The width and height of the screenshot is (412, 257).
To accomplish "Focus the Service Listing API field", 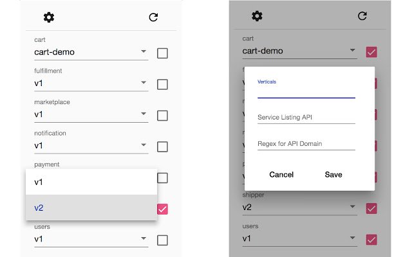I will point(306,117).
